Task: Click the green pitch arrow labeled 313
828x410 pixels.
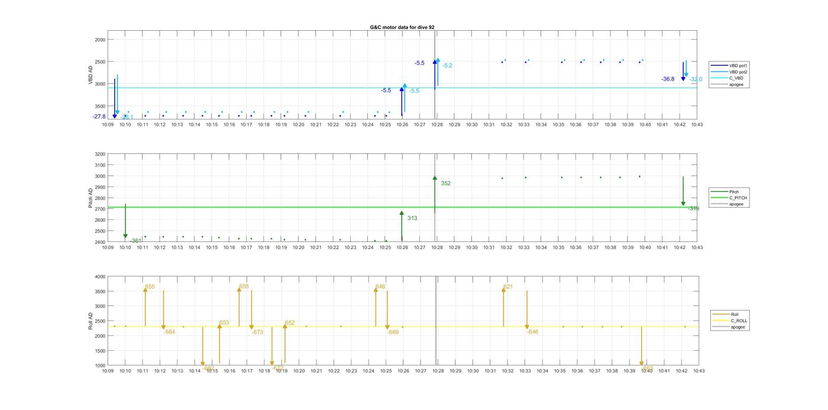Action: point(402,225)
